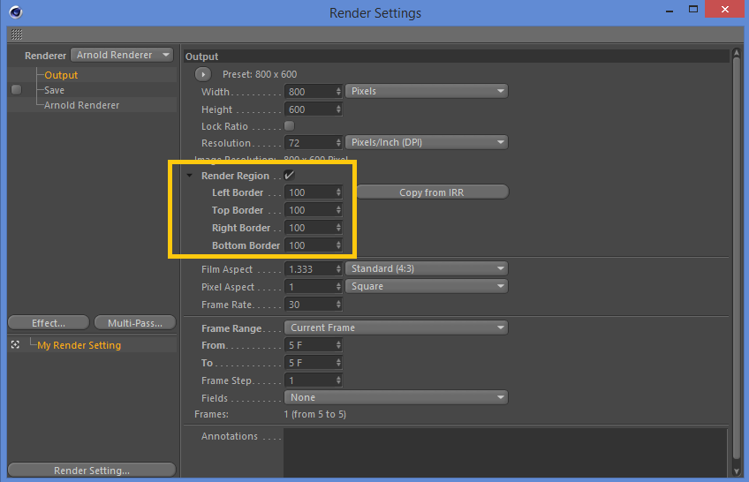The width and height of the screenshot is (749, 482).
Task: Open the Fields dropdown showing None
Action: [x=396, y=397]
